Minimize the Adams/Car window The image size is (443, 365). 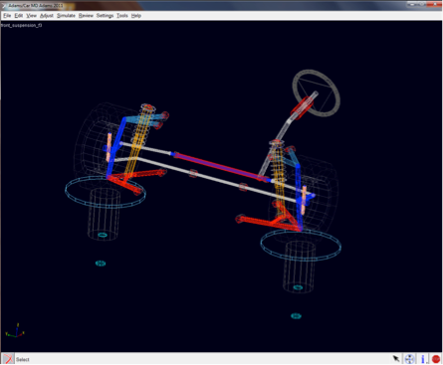[413, 4]
